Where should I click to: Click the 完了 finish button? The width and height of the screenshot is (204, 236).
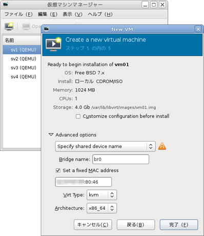179,225
